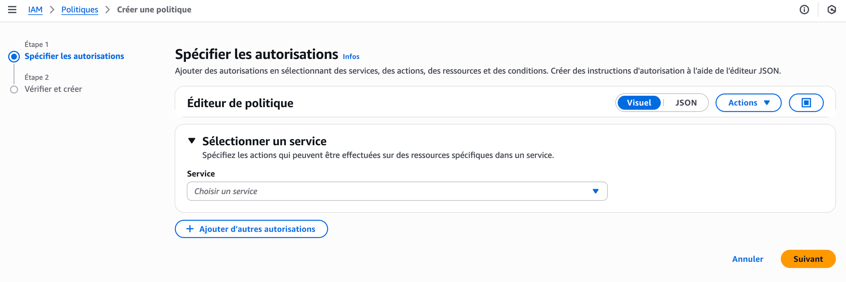
Task: Click the square panel toggle icon button
Action: coord(806,103)
